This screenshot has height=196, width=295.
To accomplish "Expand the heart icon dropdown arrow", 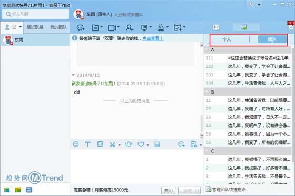I will tap(148, 145).
